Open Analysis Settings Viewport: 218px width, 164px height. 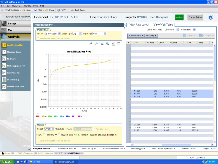point(195,17)
